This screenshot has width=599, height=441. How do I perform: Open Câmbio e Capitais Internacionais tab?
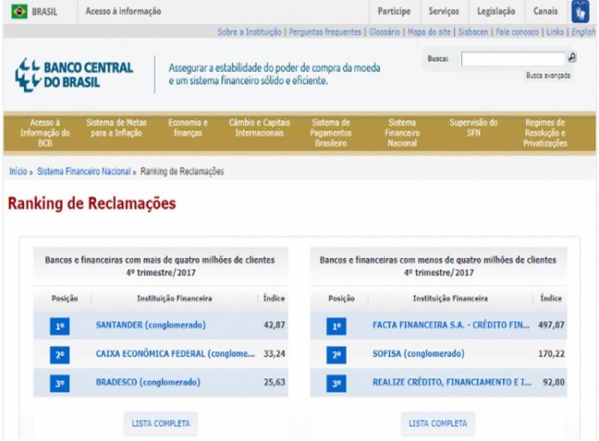[259, 128]
